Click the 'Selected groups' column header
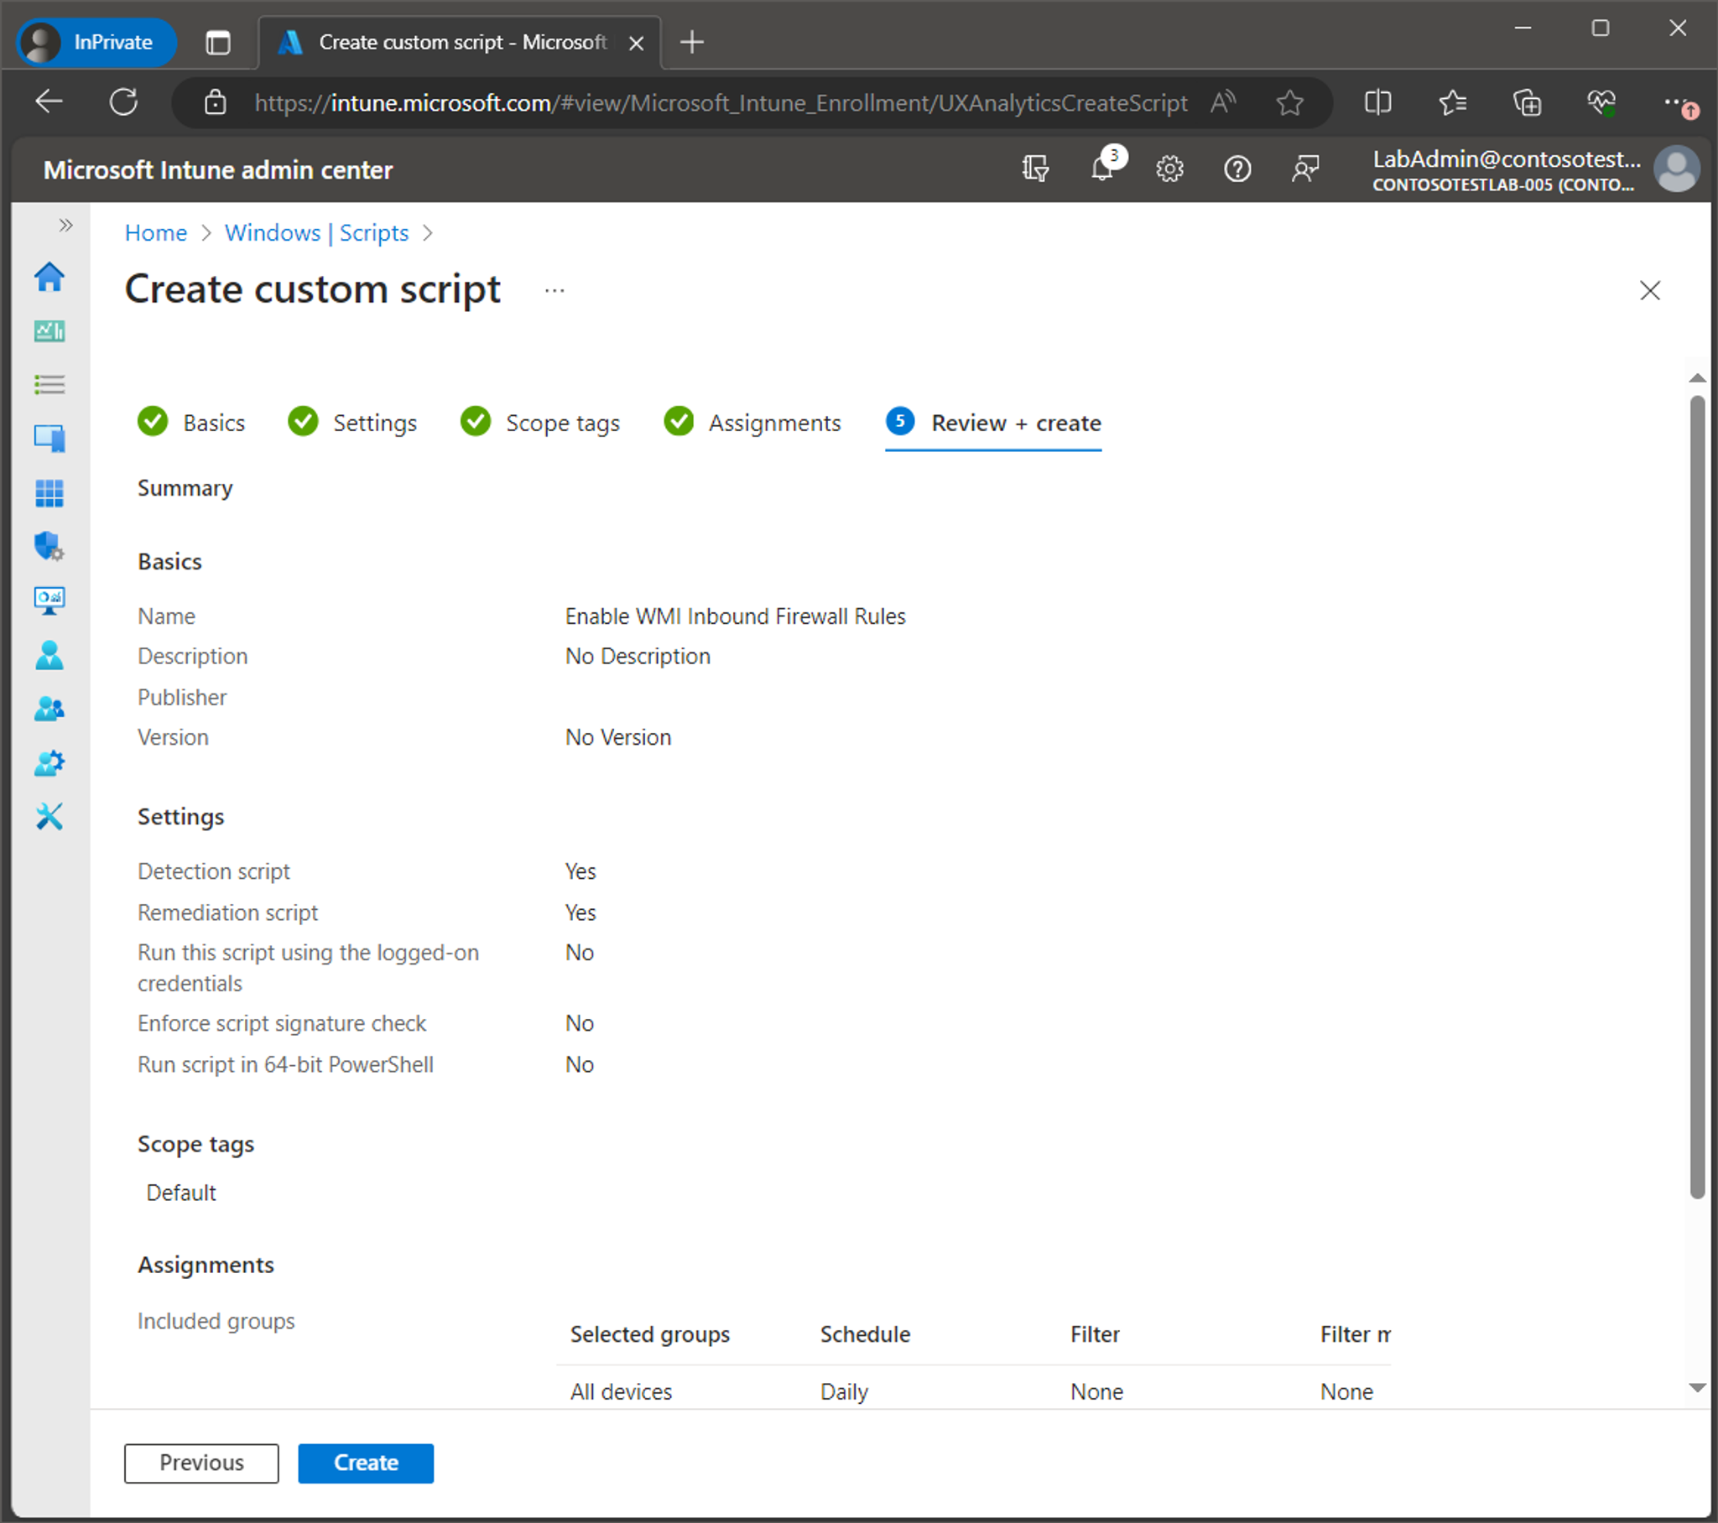Viewport: 1718px width, 1523px height. [650, 1334]
